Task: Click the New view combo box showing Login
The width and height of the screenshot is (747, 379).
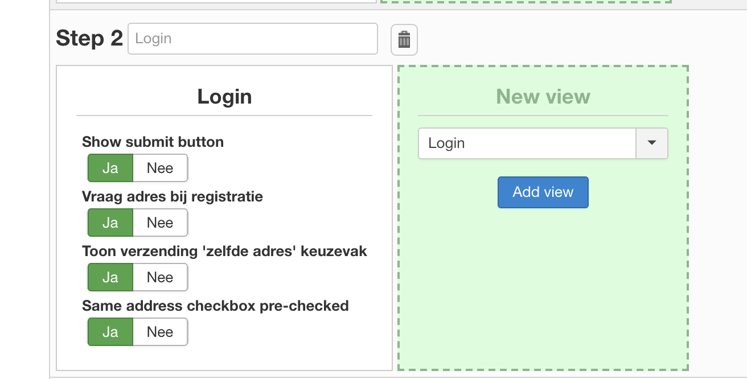Action: (x=527, y=143)
